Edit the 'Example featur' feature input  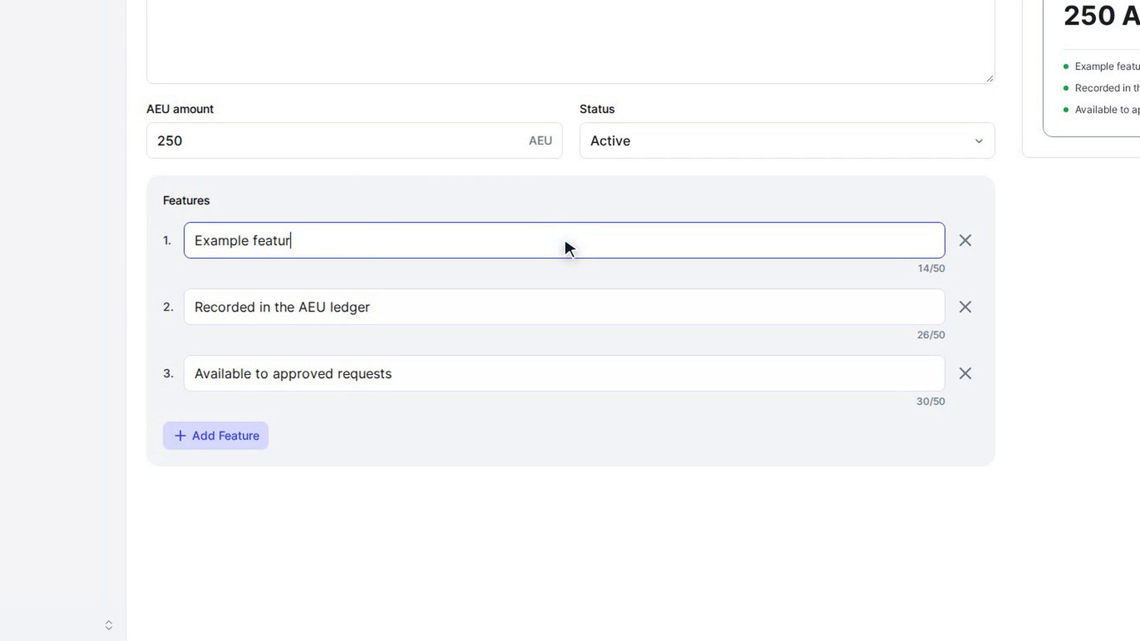[564, 240]
